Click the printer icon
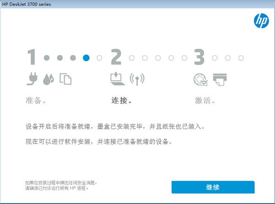The width and height of the screenshot is (275, 204). coord(220,79)
